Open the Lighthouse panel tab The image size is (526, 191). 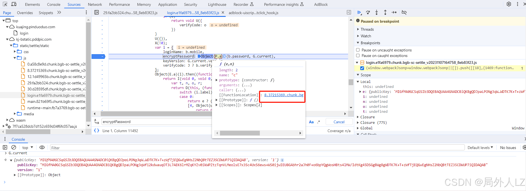click(x=217, y=4)
